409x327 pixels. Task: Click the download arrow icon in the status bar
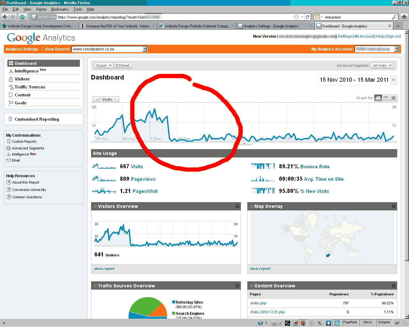(x=328, y=323)
